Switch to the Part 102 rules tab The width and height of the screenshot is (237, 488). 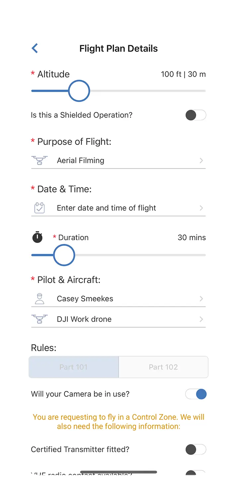163,367
